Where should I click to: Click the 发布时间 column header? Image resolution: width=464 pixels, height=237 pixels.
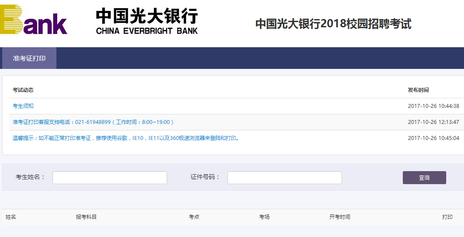(418, 90)
